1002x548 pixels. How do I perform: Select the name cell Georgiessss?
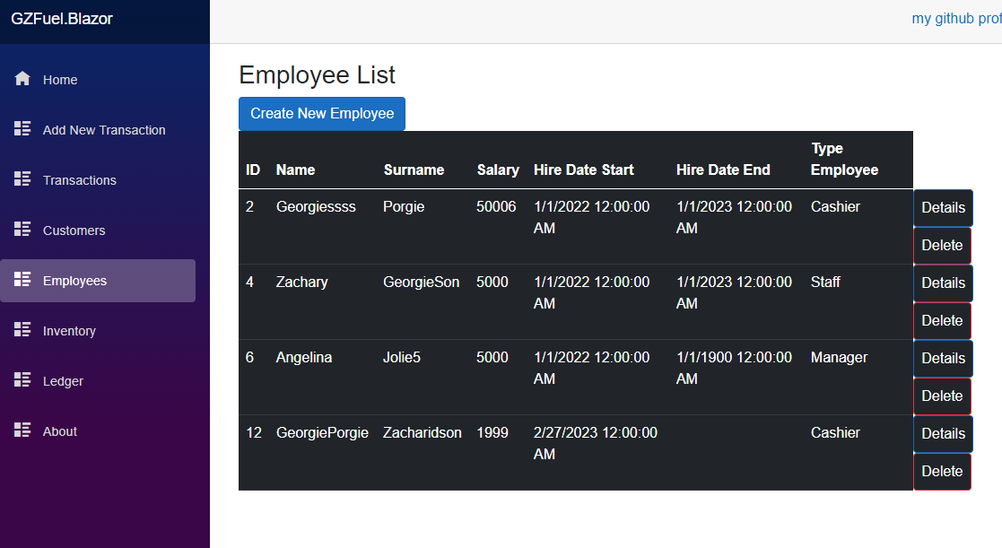(x=316, y=207)
